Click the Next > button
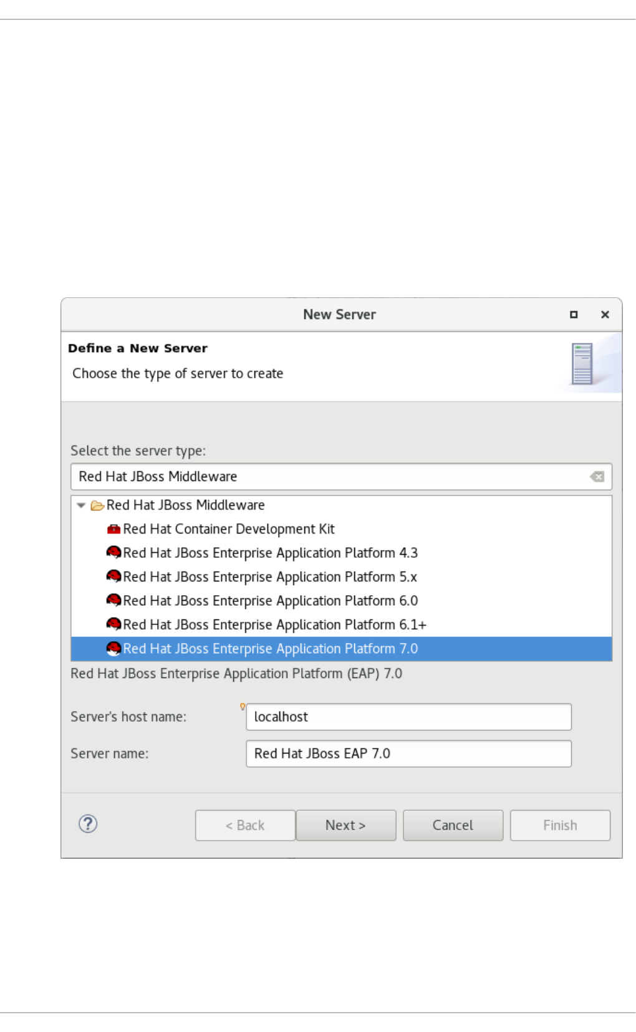636x1032 pixels. 345,825
